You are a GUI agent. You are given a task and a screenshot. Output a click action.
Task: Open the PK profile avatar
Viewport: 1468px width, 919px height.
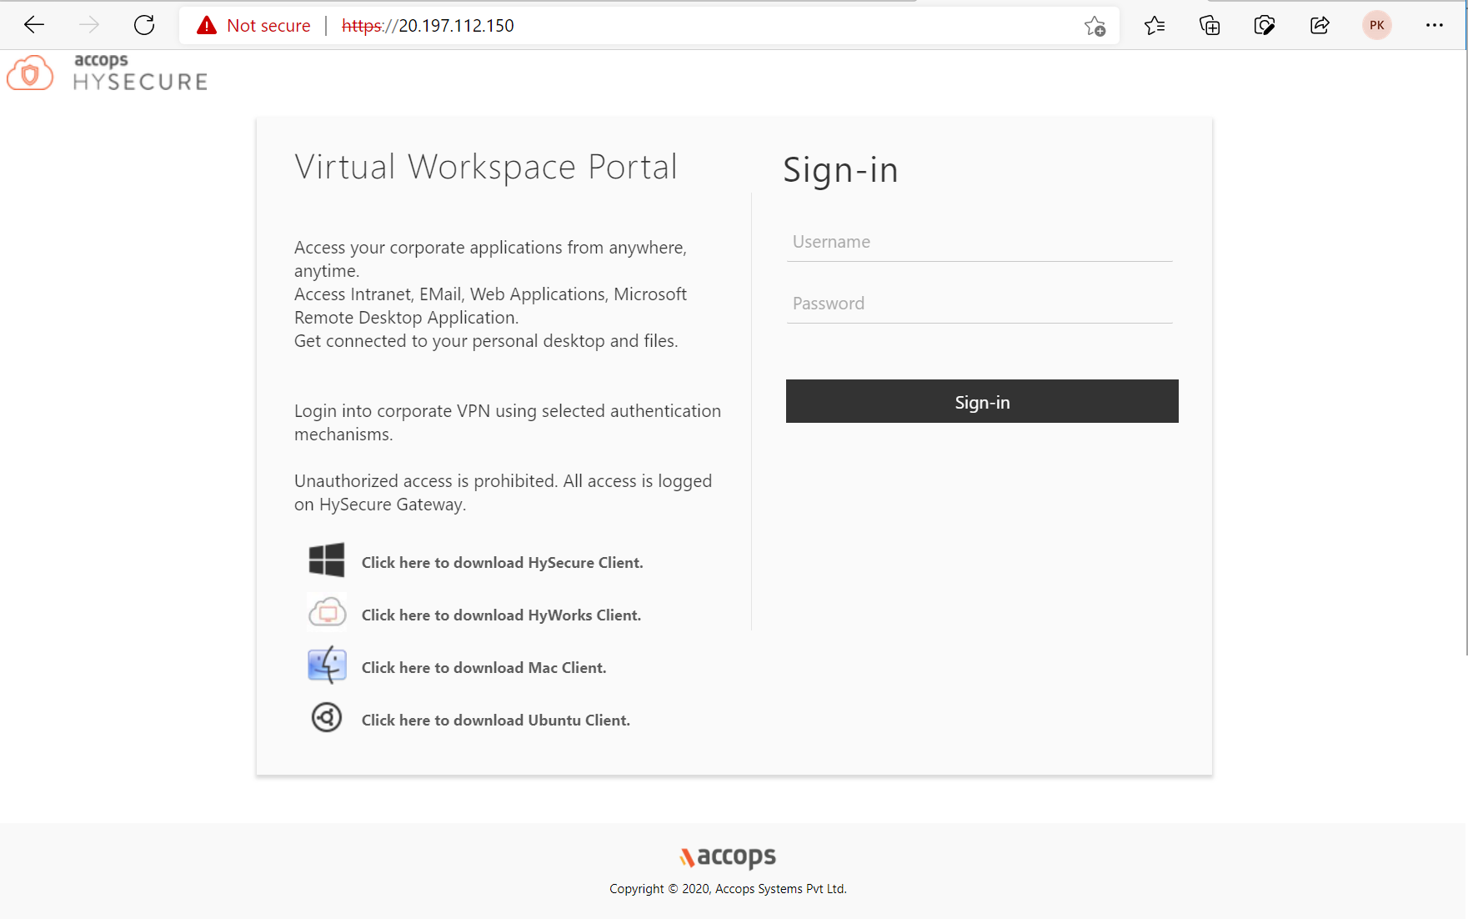[x=1377, y=25]
